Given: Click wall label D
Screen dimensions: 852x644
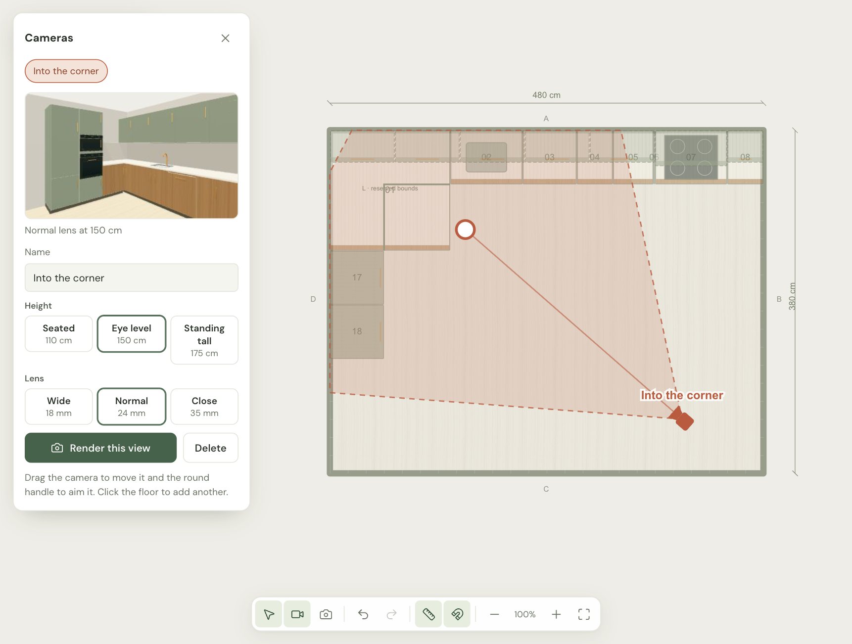Looking at the screenshot, I should click(x=313, y=299).
